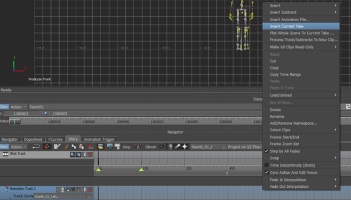The width and height of the screenshot is (351, 200).
Task: Choose Rename from context menu
Action: 301,116
